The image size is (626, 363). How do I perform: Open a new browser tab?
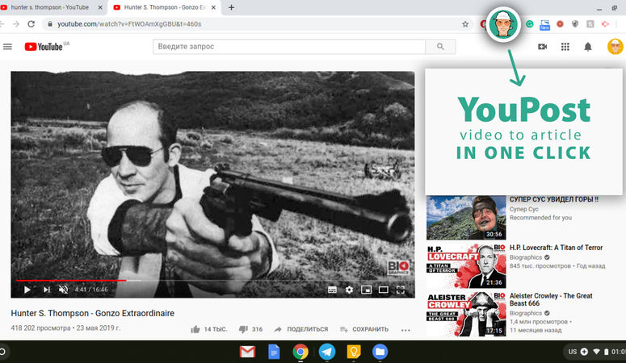pyautogui.click(x=231, y=7)
